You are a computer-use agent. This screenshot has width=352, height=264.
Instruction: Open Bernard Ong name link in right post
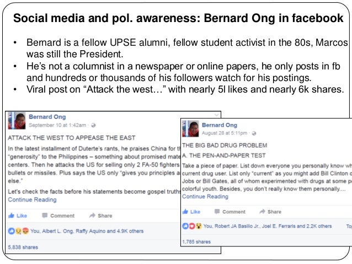click(220, 125)
